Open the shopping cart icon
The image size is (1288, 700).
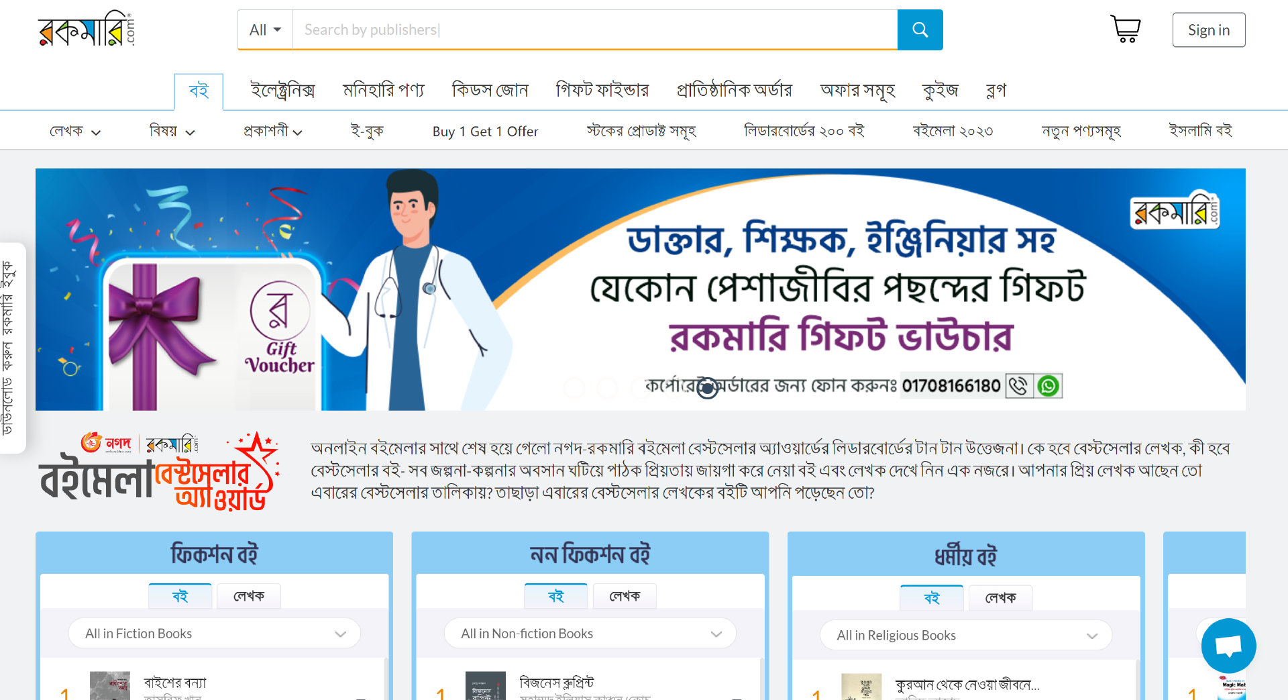[1125, 30]
